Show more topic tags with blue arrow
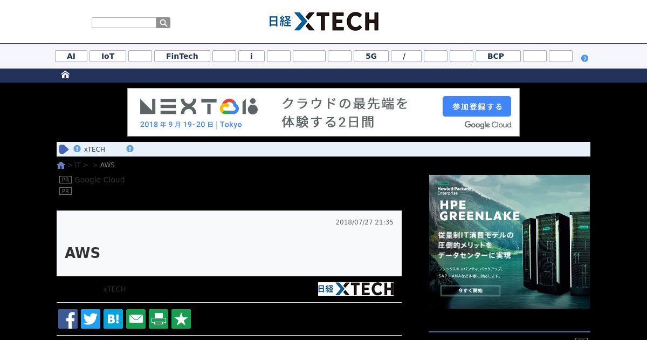647x340 pixels. pyautogui.click(x=584, y=58)
